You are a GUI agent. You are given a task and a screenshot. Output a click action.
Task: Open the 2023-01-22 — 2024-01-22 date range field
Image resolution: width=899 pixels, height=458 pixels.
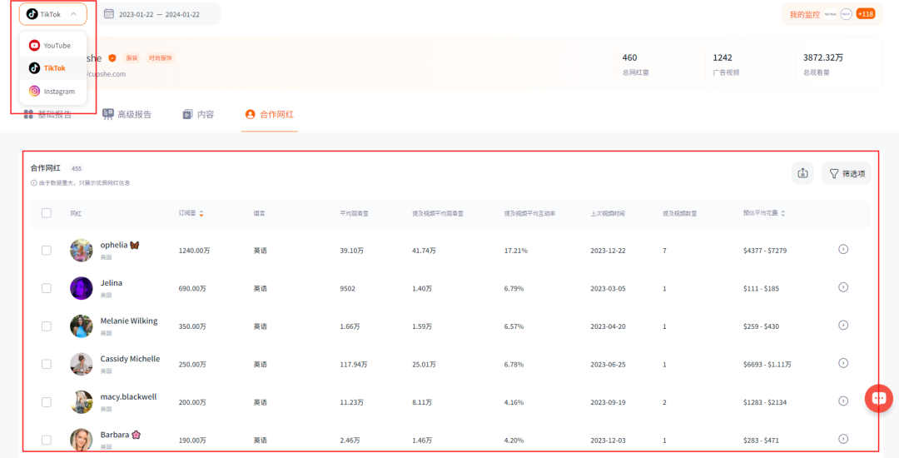pos(159,14)
